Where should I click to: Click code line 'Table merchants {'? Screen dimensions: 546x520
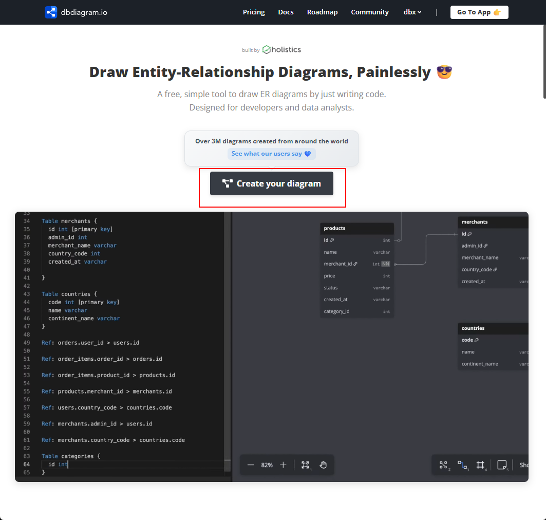pos(69,221)
